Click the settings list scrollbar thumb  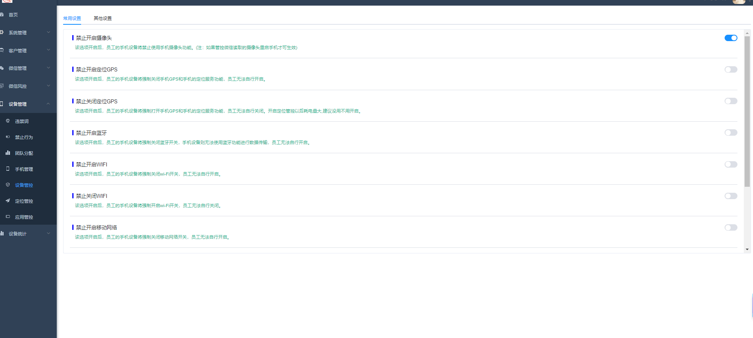[x=747, y=112]
